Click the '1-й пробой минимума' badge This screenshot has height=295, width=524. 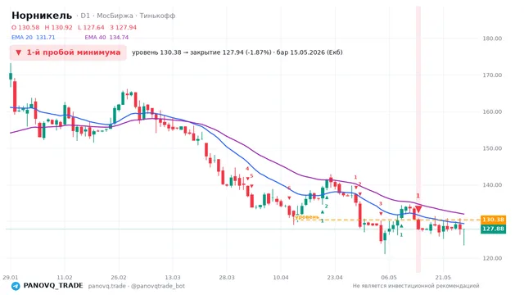coord(68,52)
